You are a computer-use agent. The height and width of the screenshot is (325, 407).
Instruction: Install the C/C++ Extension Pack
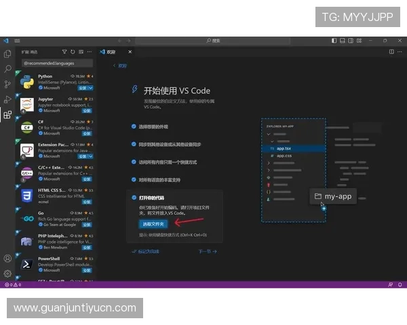pyautogui.click(x=87, y=179)
